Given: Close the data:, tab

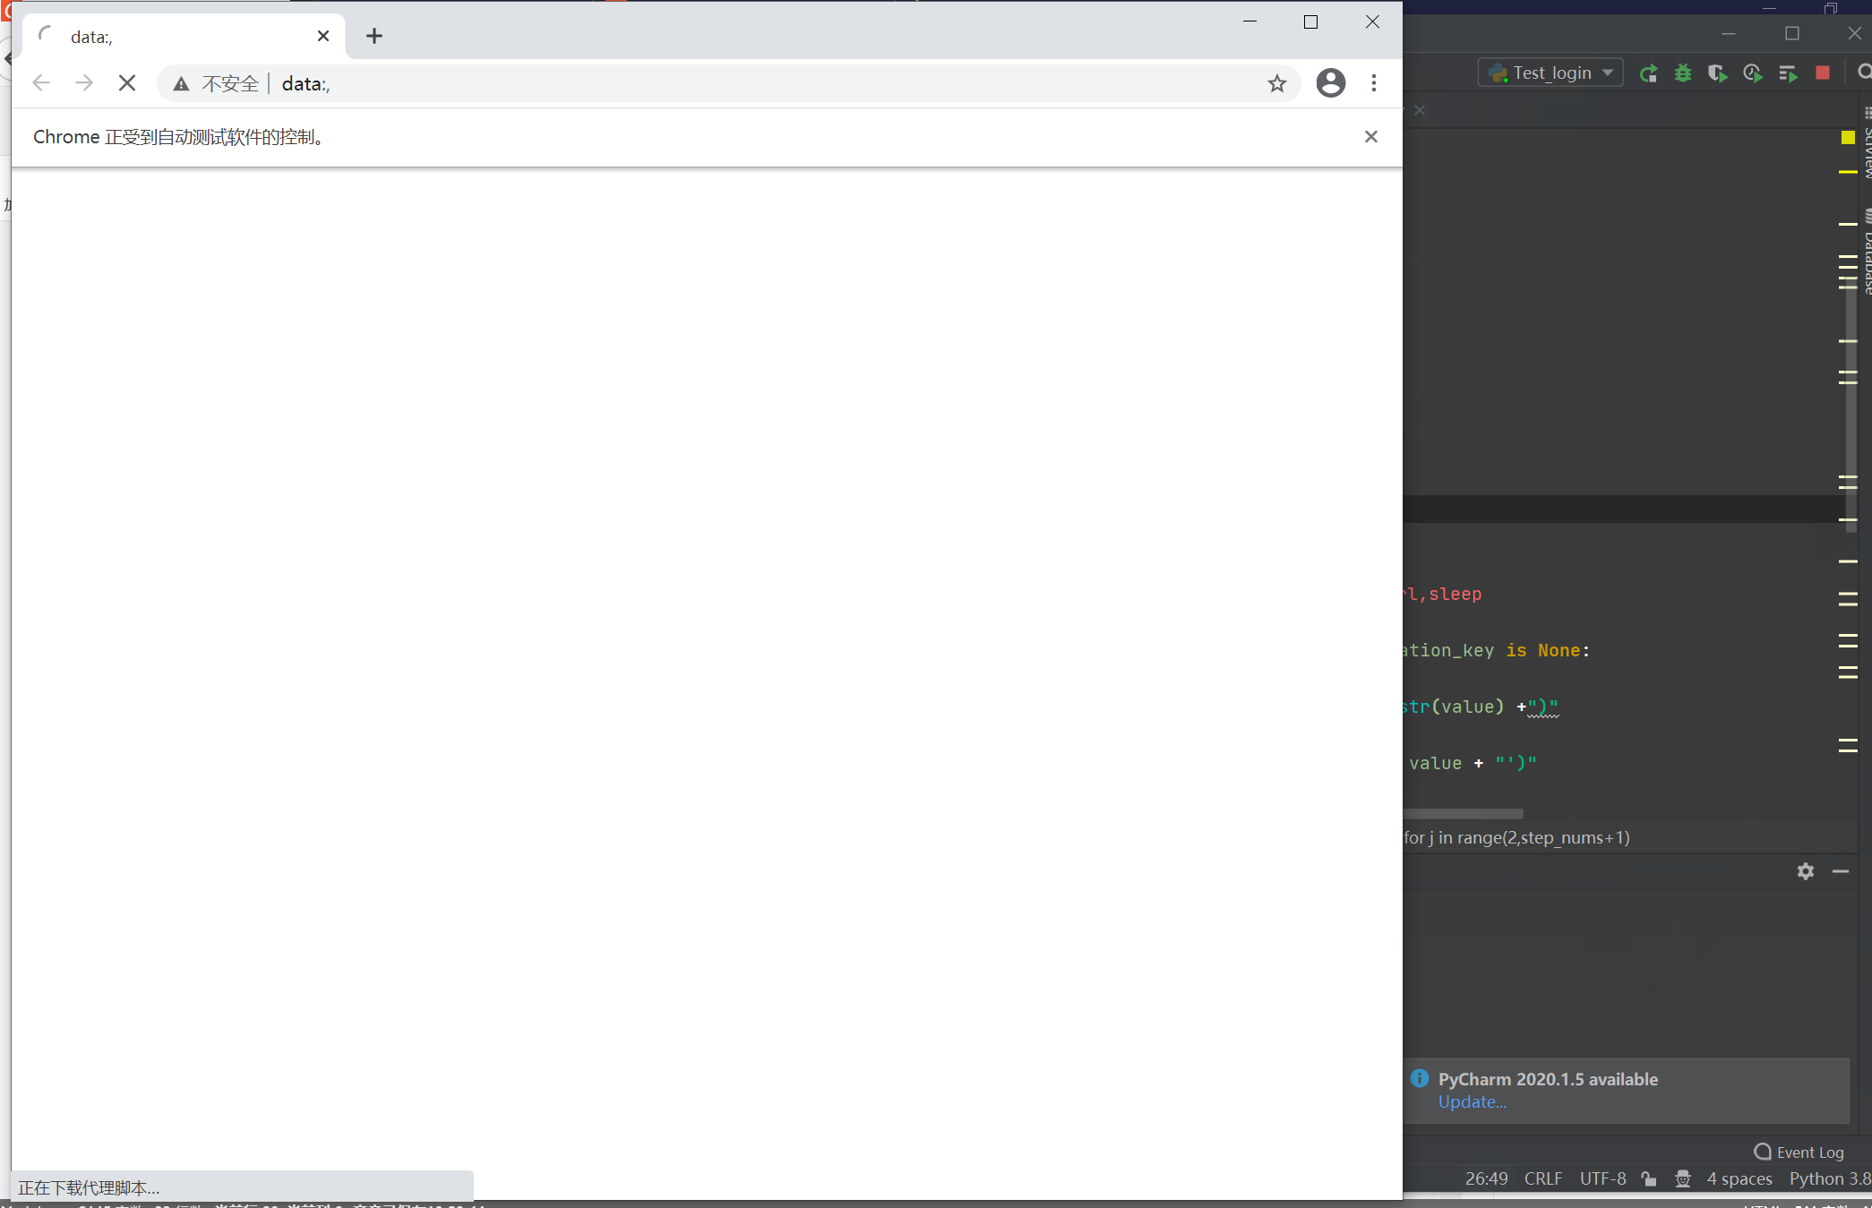Looking at the screenshot, I should tap(323, 36).
